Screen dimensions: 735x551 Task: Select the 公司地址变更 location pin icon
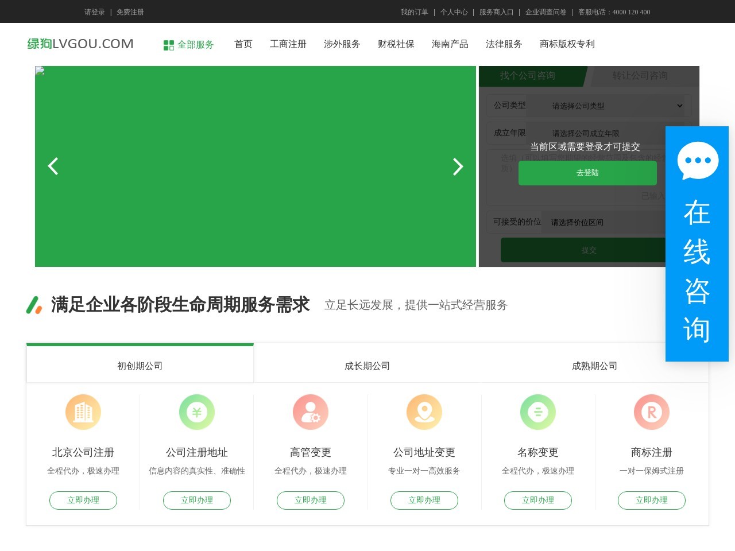[x=424, y=412]
